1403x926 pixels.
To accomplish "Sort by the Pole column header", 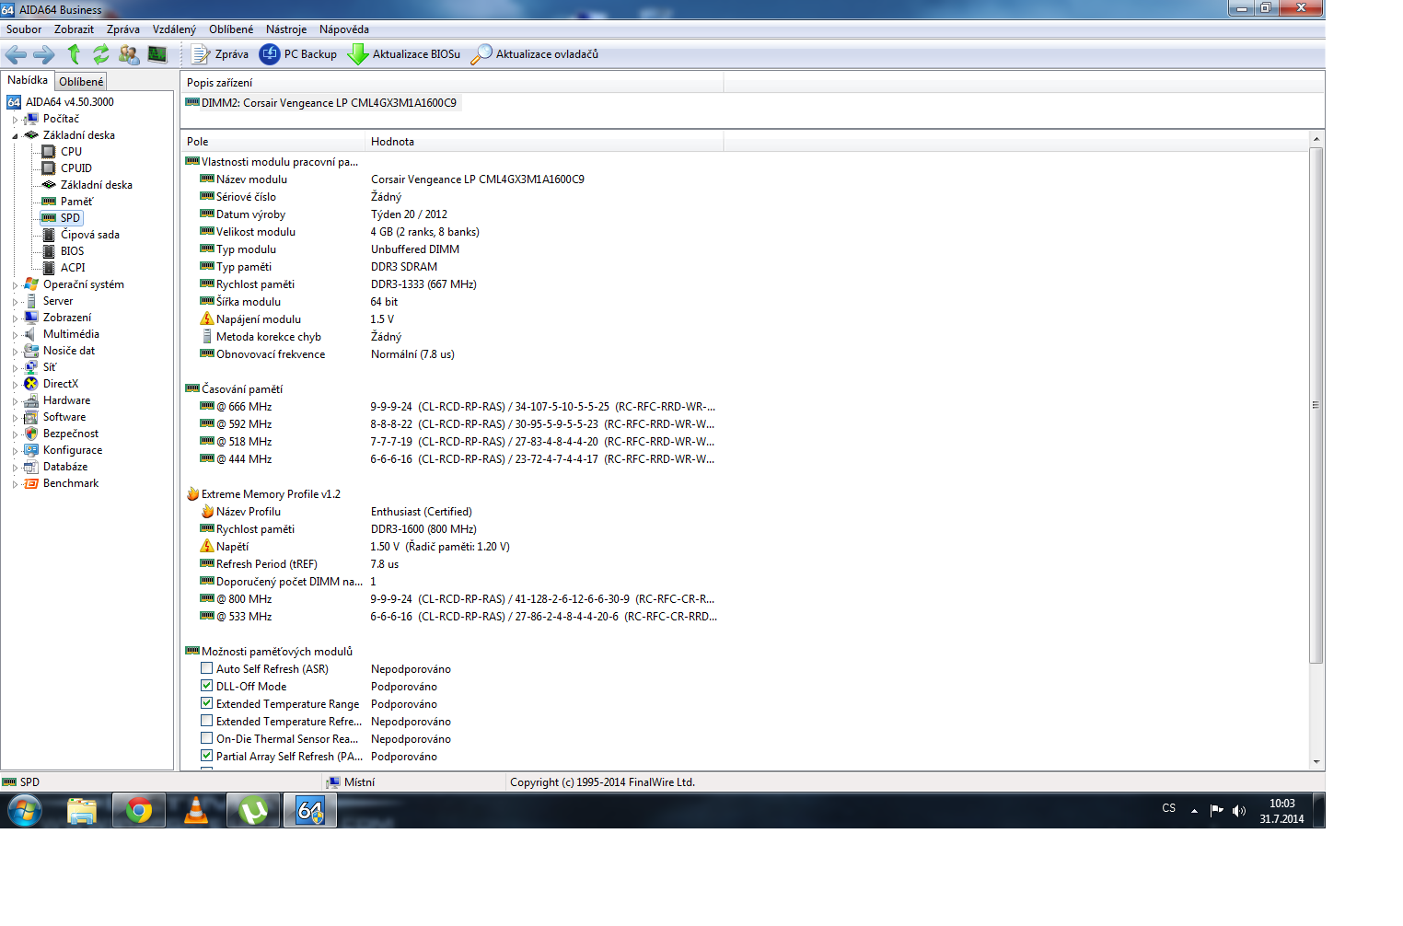I will 272,142.
